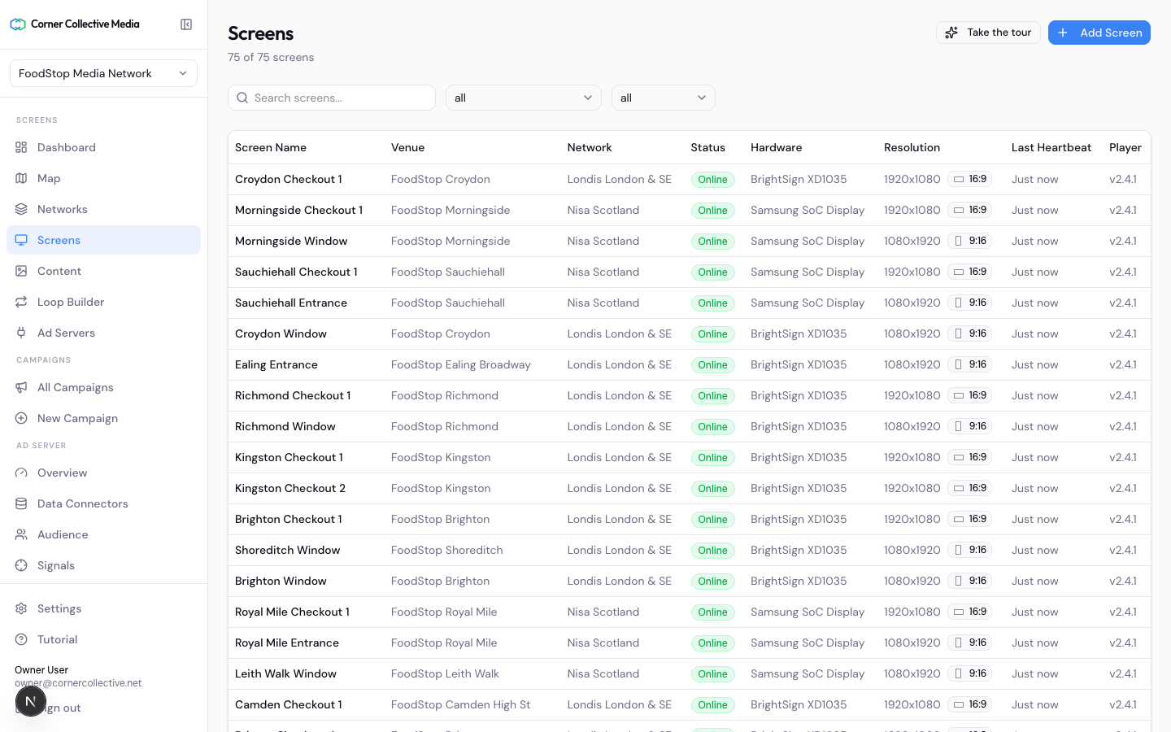
Task: Click the Map icon in sidebar
Action: click(21, 178)
